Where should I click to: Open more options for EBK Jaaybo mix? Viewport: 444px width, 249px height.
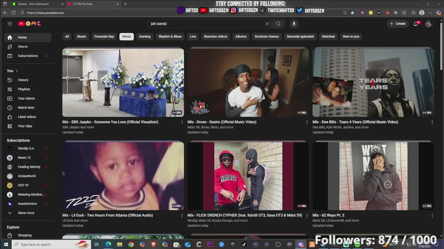point(182,122)
